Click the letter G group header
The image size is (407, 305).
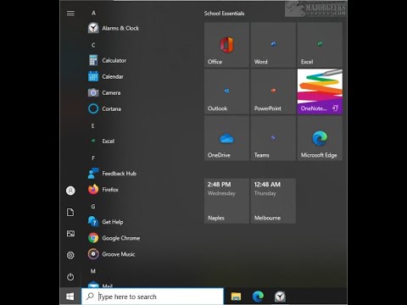tap(93, 207)
